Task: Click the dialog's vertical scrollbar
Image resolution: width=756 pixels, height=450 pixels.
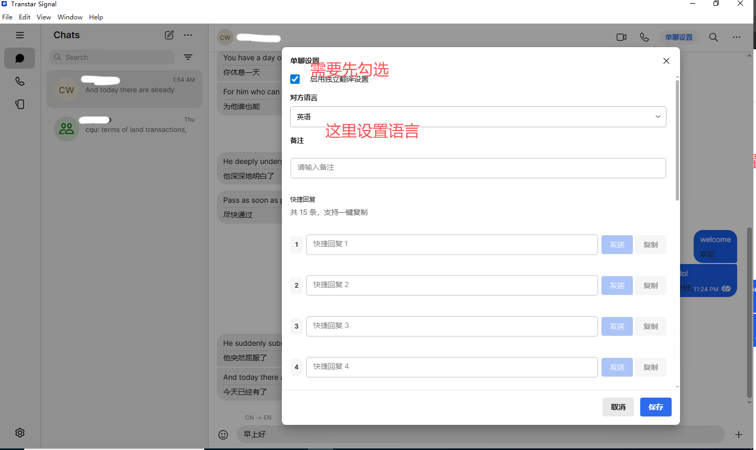Action: click(x=677, y=141)
